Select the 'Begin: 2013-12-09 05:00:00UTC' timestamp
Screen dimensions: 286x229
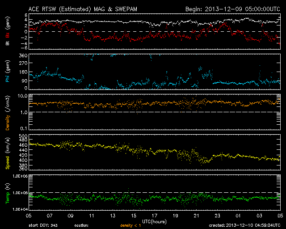coord(233,9)
